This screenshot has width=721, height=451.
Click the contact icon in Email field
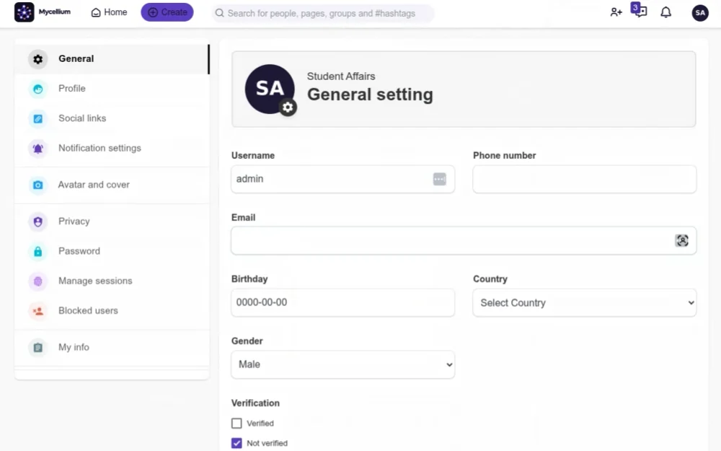pyautogui.click(x=682, y=240)
